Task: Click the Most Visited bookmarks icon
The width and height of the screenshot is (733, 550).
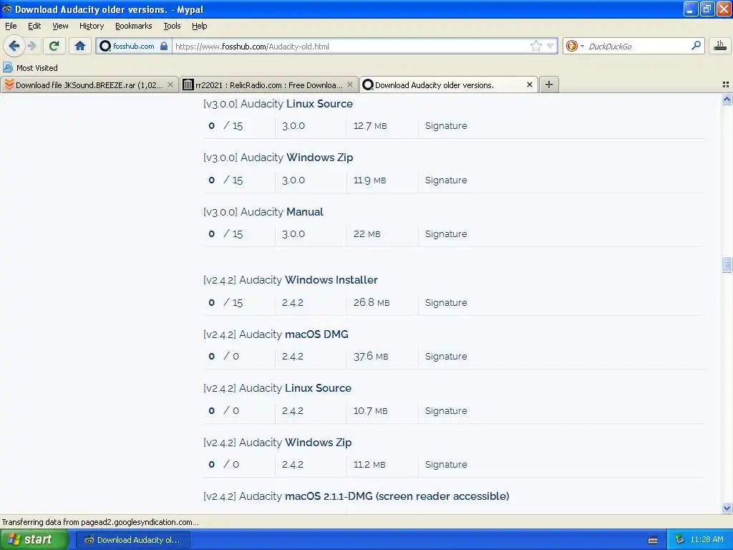Action: [x=8, y=67]
